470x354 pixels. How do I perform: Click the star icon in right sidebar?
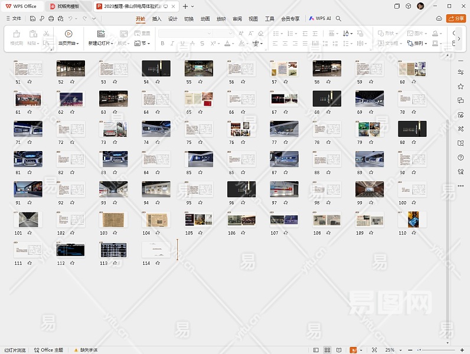(461, 86)
